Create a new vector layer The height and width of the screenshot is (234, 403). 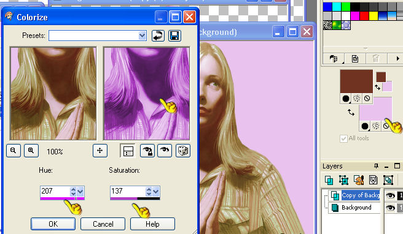343,180
